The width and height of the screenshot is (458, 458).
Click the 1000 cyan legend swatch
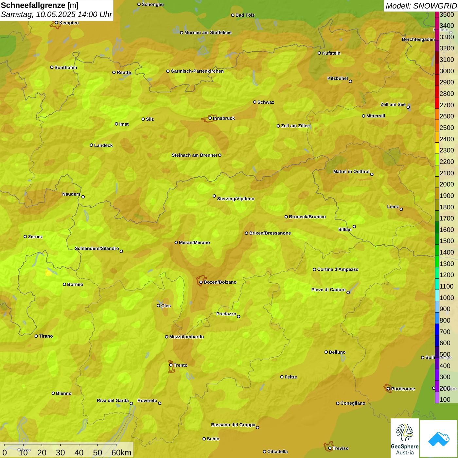(x=437, y=295)
